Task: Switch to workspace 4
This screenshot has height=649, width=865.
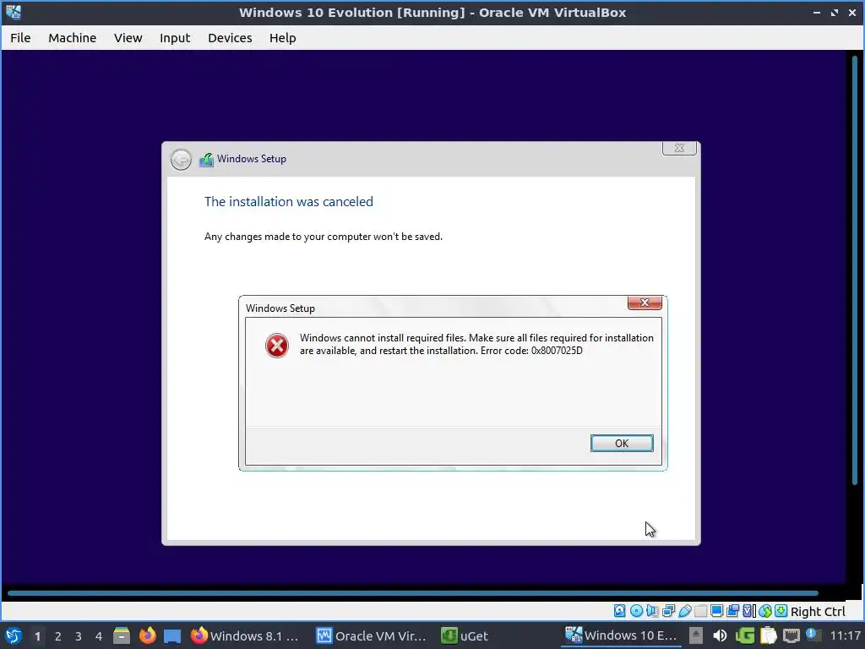Action: tap(99, 636)
